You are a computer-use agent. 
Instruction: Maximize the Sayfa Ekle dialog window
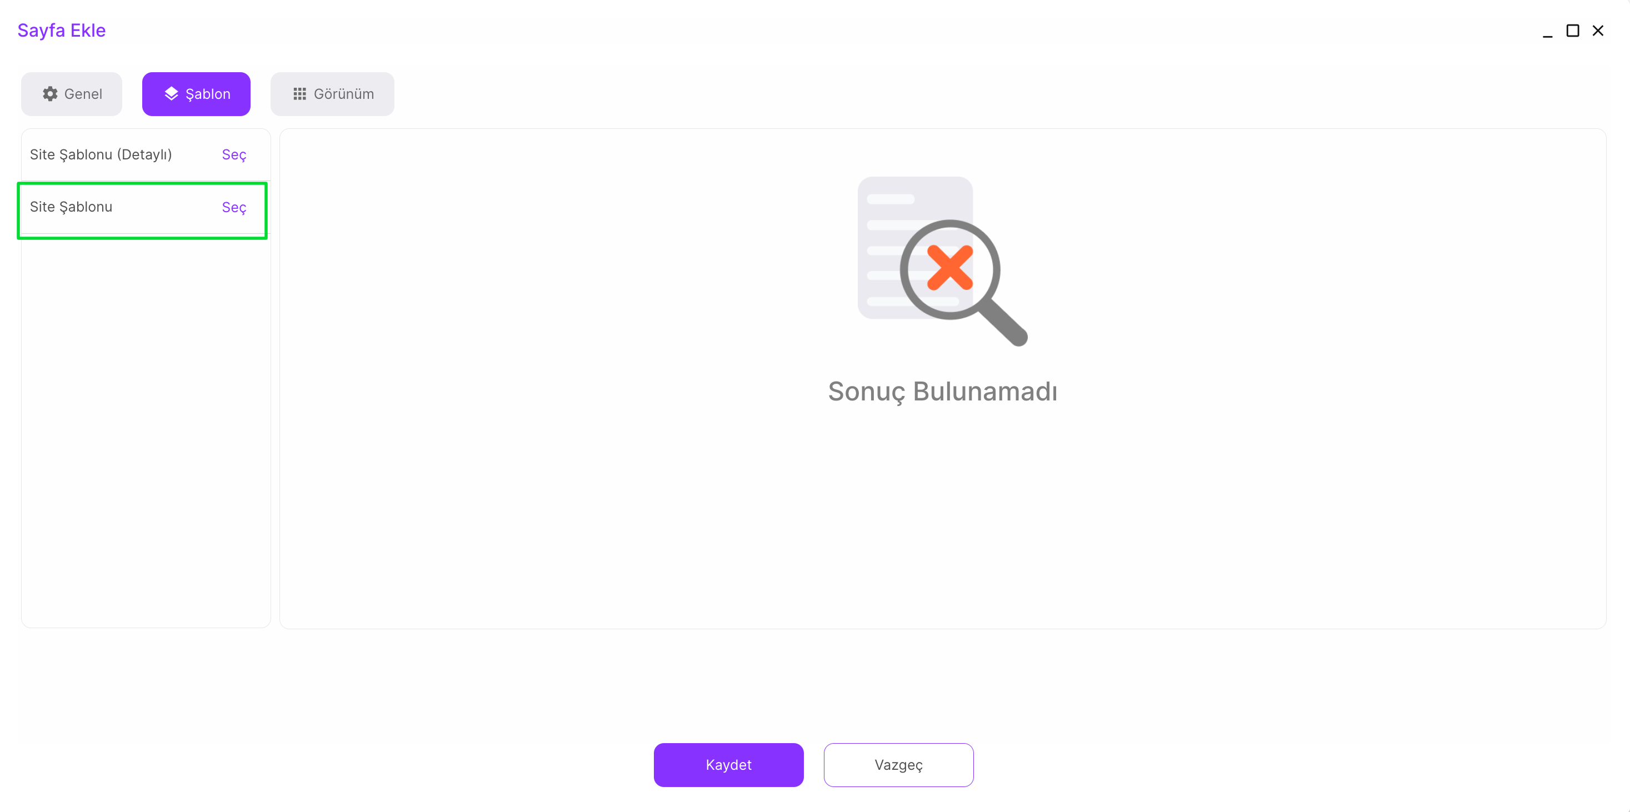[1572, 31]
